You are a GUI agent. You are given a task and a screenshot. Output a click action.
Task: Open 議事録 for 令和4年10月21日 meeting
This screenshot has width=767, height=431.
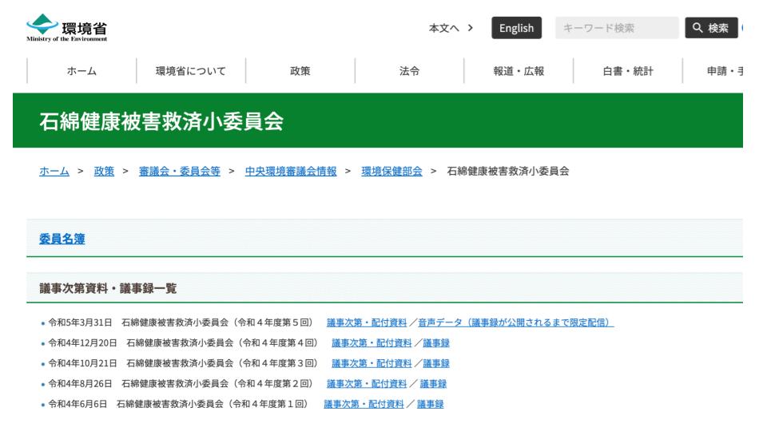[436, 363]
